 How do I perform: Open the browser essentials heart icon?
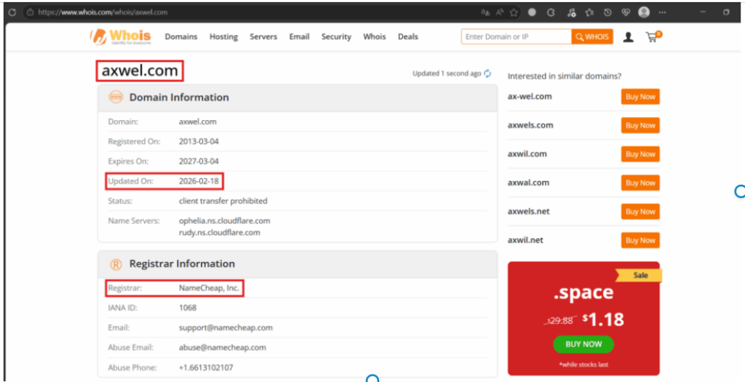pyautogui.click(x=626, y=13)
